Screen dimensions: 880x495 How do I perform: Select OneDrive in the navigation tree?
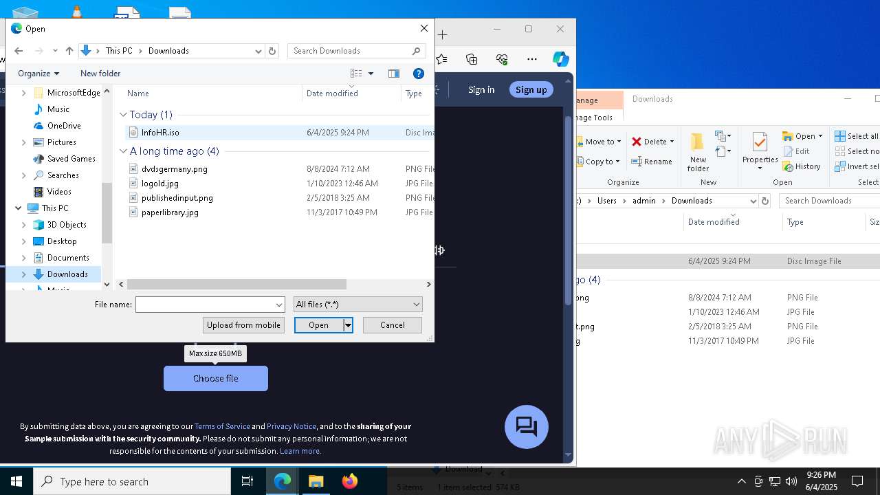click(64, 126)
